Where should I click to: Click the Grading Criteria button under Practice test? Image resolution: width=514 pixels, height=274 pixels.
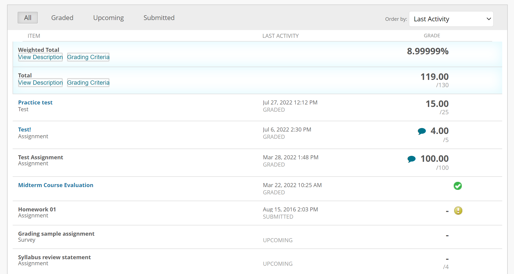88,82
